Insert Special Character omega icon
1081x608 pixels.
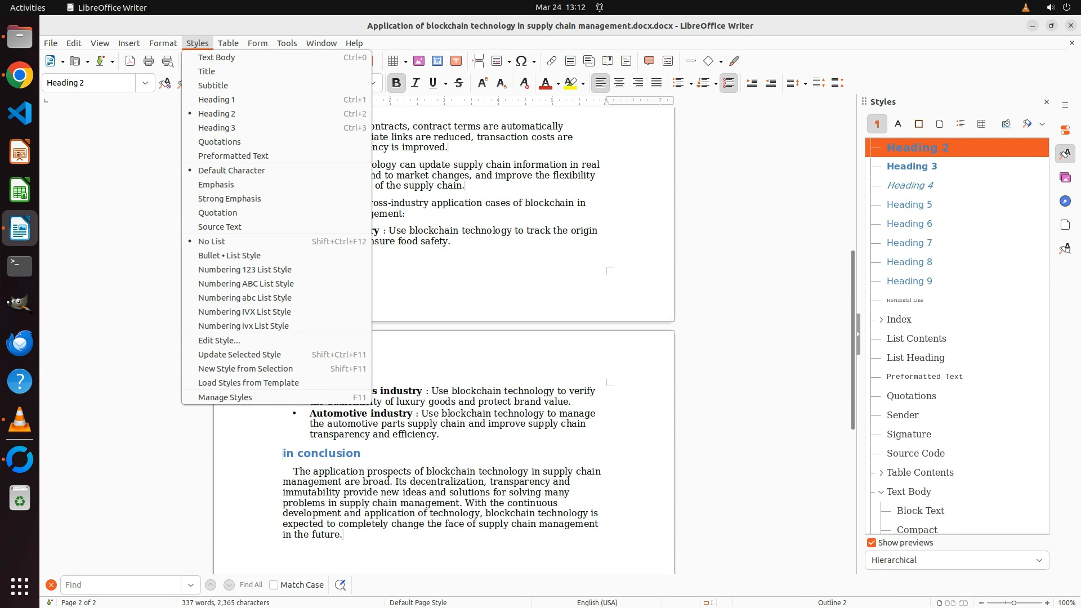(x=521, y=61)
